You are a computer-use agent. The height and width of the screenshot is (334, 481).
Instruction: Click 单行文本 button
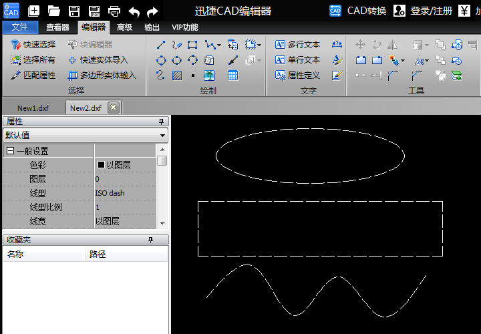pyautogui.click(x=297, y=60)
